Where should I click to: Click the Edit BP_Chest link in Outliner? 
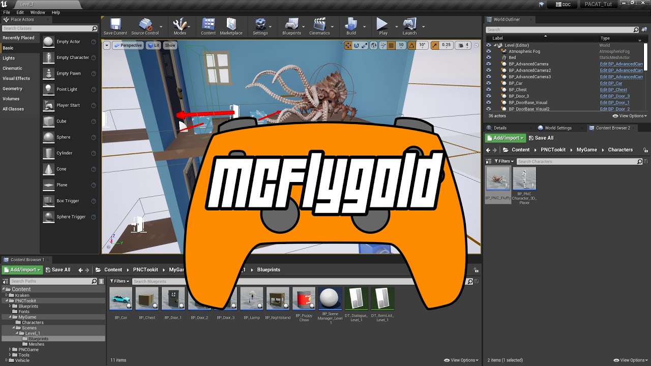click(x=613, y=89)
